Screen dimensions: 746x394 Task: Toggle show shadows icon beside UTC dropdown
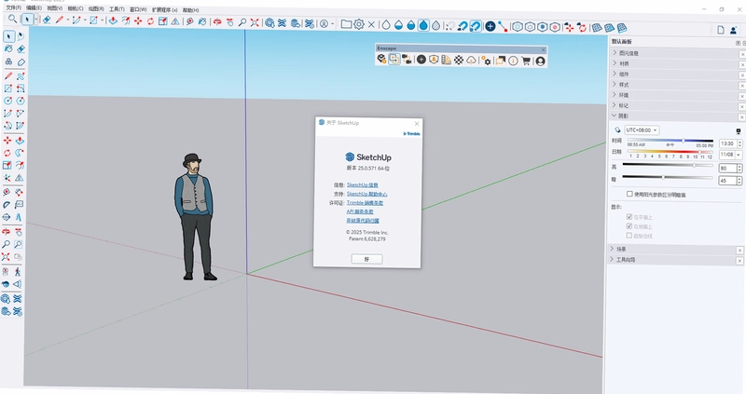pos(617,129)
